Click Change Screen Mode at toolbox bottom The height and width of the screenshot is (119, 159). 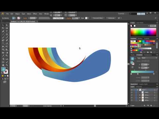tap(5, 82)
